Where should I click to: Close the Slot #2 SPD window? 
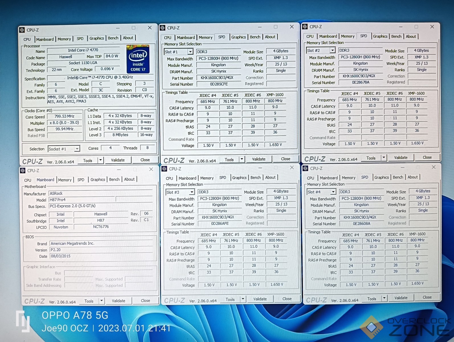coord(432,27)
